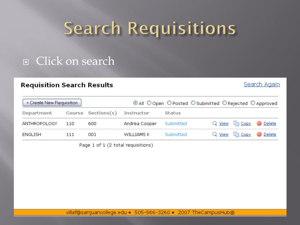300x225 pixels.
Task: Click course number 111
Action: tap(70, 134)
